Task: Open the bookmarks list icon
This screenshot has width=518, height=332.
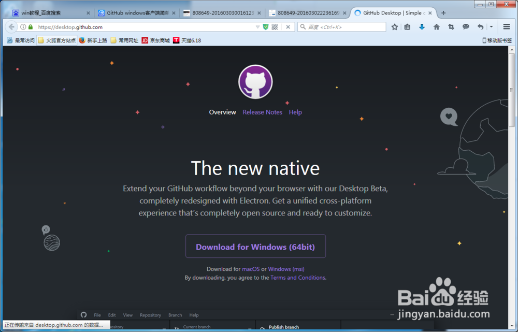Action: click(407, 27)
